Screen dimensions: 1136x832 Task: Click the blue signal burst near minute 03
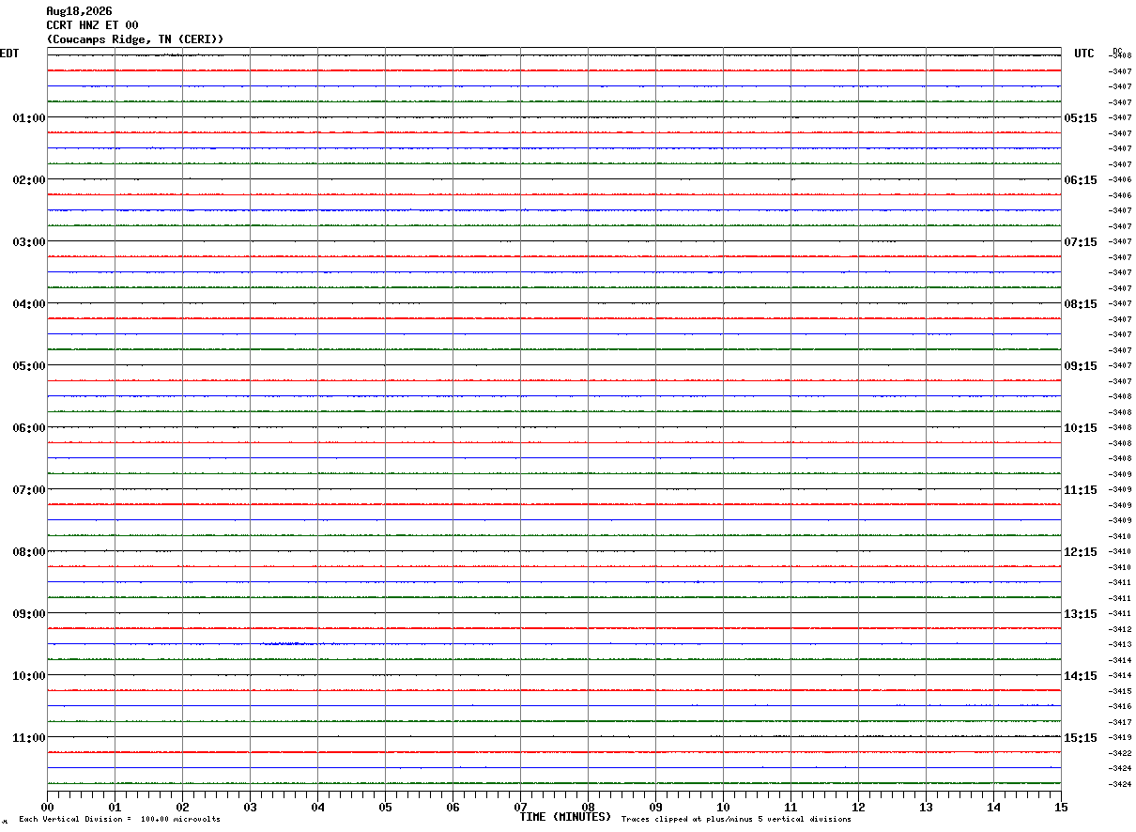(x=287, y=643)
